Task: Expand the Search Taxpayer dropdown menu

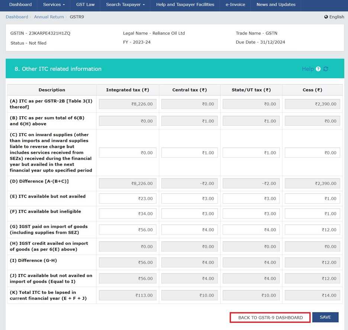Action: tap(125, 4)
